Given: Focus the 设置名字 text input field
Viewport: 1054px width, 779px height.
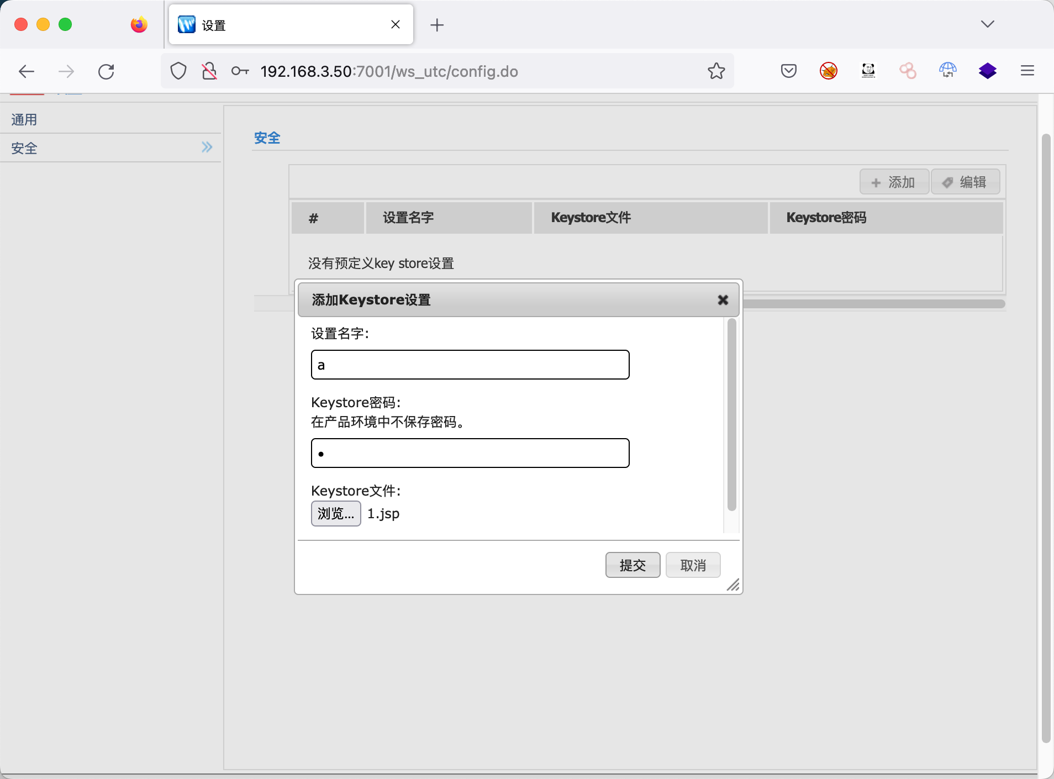Looking at the screenshot, I should [470, 365].
